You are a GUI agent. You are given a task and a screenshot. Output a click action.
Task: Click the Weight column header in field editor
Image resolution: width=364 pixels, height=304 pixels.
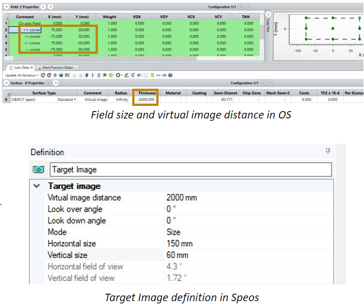tap(109, 17)
